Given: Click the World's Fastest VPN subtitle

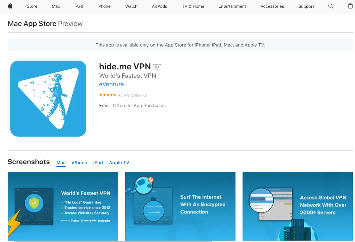Looking at the screenshot, I should tap(128, 76).
